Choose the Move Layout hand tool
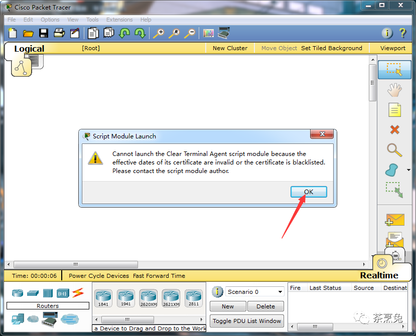The image size is (416, 336). (394, 90)
